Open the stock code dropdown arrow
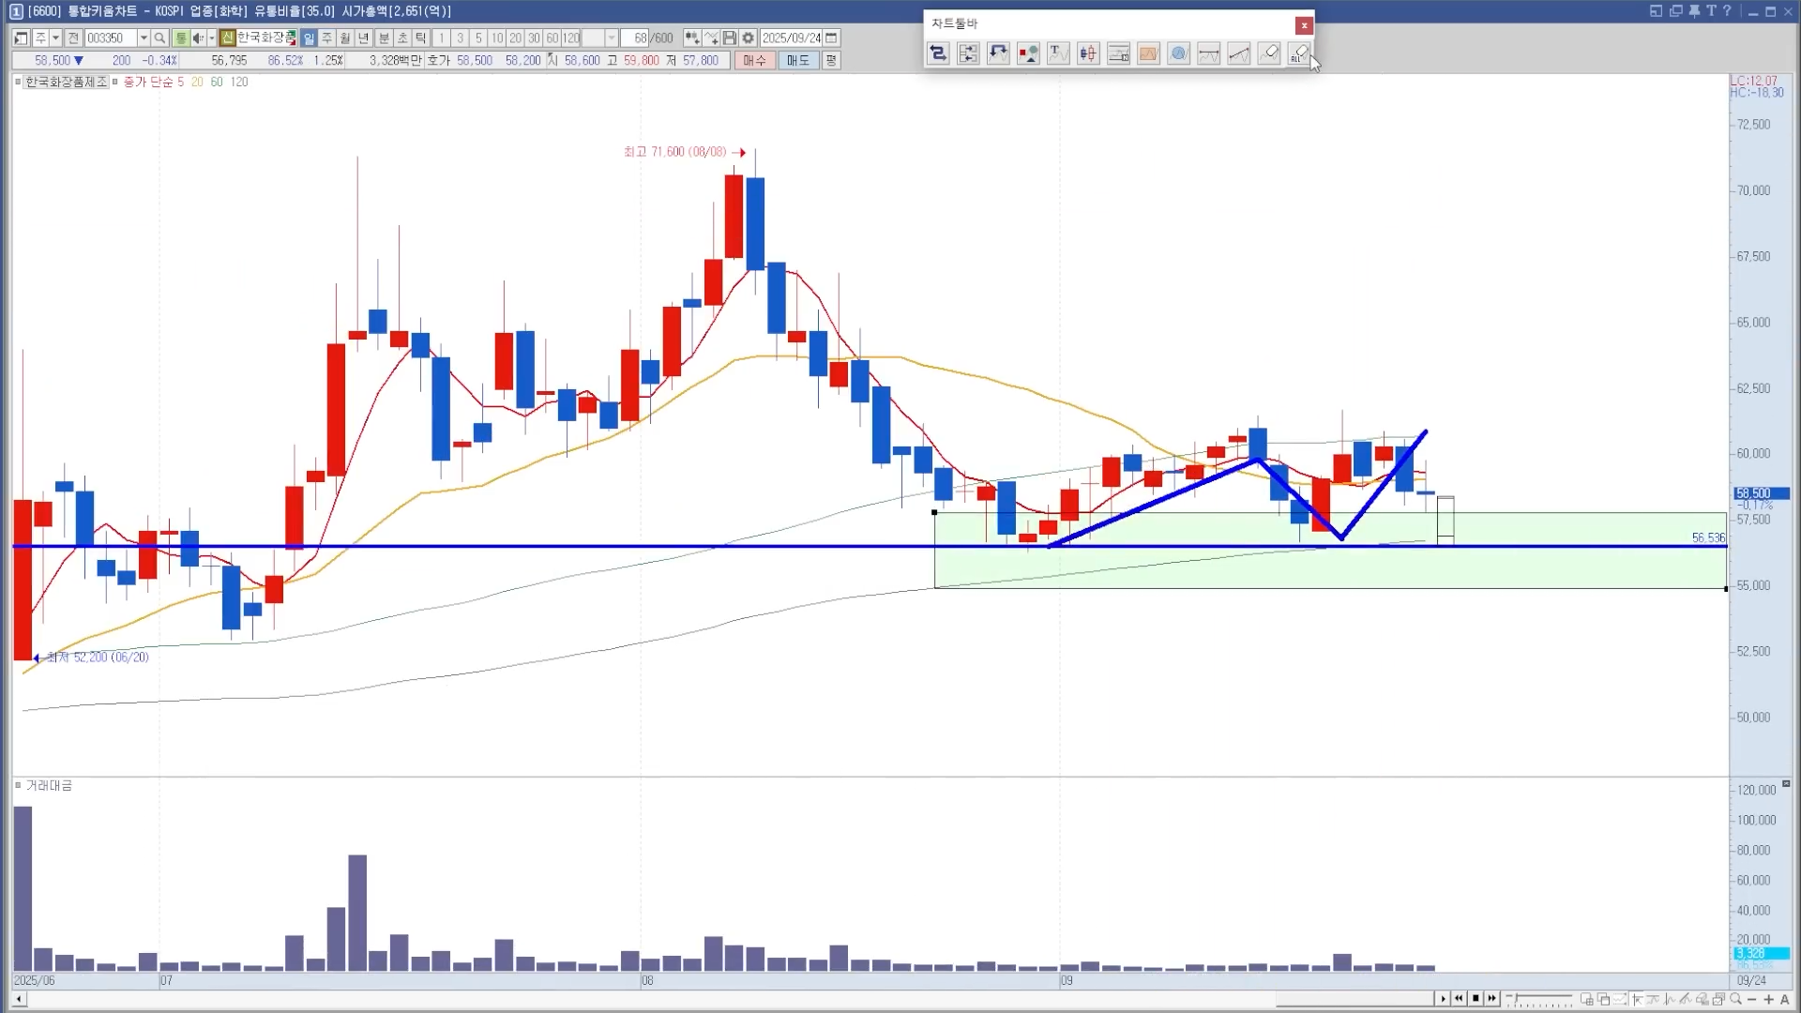The height and width of the screenshot is (1013, 1801). 144,38
